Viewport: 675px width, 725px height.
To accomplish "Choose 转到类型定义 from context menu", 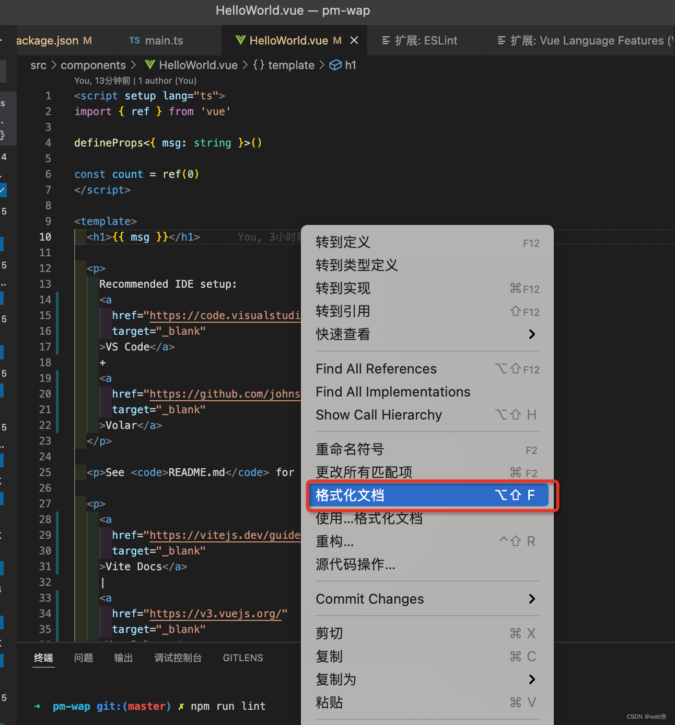I will 427,265.
